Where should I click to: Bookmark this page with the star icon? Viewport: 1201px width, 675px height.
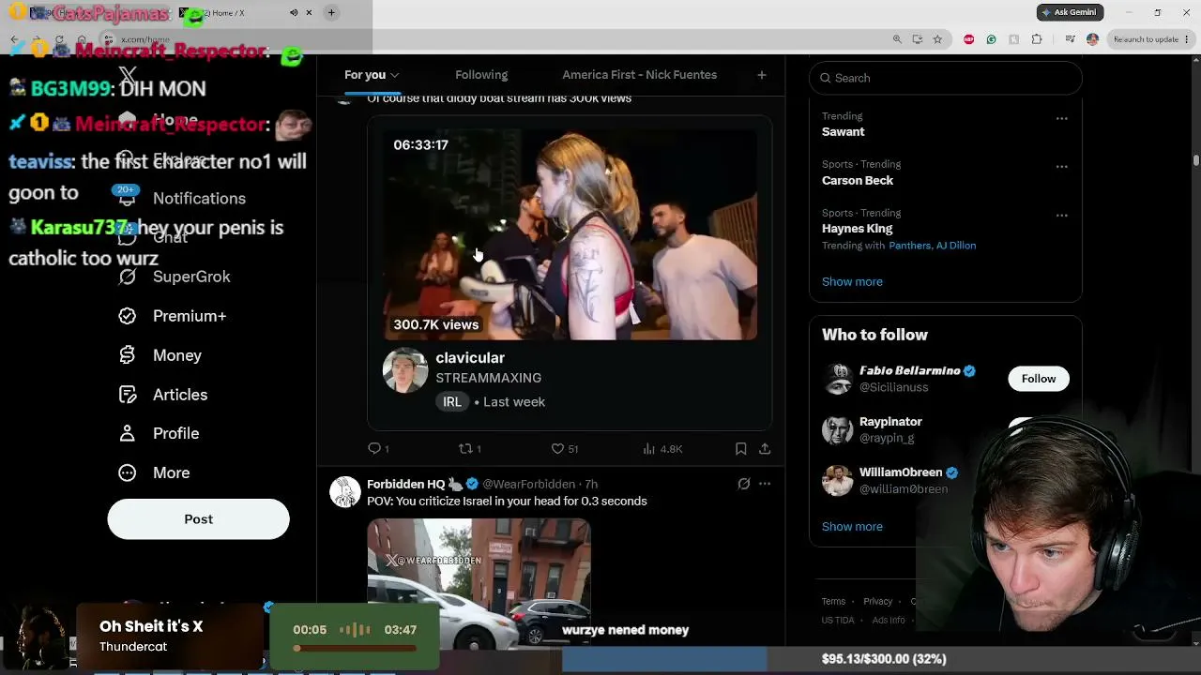(937, 39)
